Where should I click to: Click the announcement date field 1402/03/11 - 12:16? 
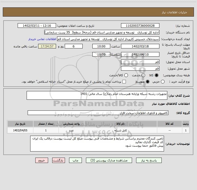(37, 26)
